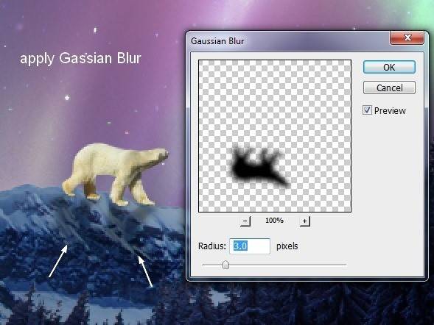This screenshot has width=434, height=325.
Task: Confirm the blur with OK
Action: coord(389,67)
